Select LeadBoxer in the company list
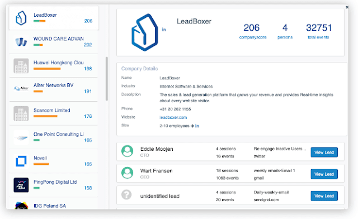Screen dimensions: 358x219 54,18
